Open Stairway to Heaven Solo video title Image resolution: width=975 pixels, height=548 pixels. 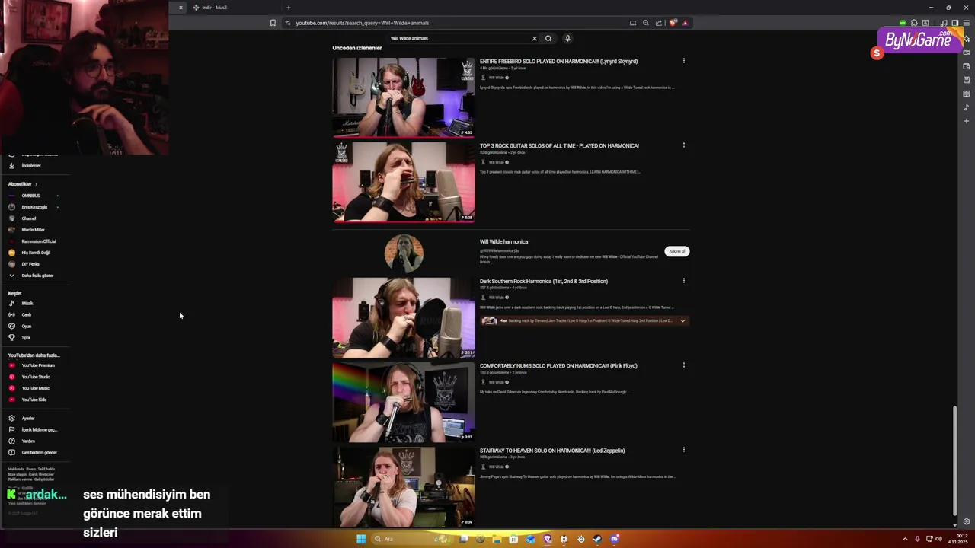pos(552,451)
